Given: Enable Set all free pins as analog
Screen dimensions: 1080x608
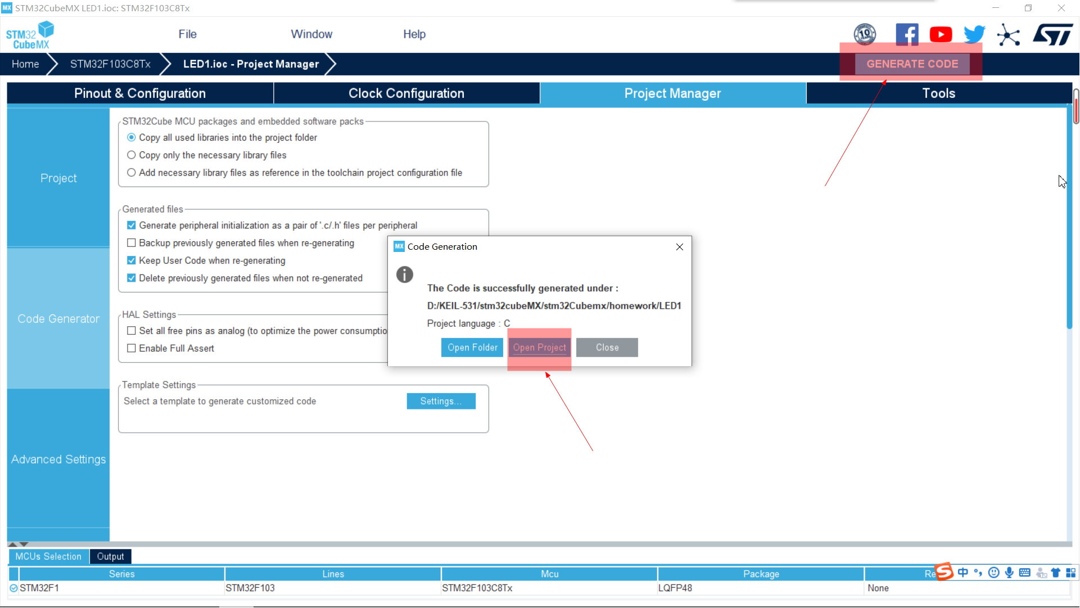Looking at the screenshot, I should (x=131, y=331).
